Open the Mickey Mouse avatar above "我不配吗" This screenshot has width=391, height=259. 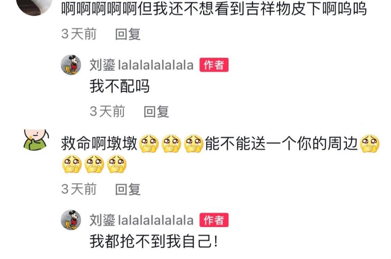pyautogui.click(x=71, y=65)
